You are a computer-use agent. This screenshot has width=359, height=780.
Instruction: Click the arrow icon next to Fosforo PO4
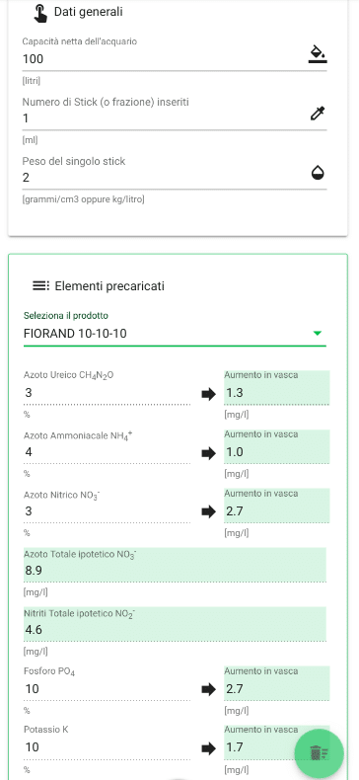[x=209, y=689]
